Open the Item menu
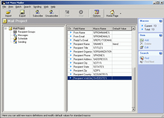 11,7
